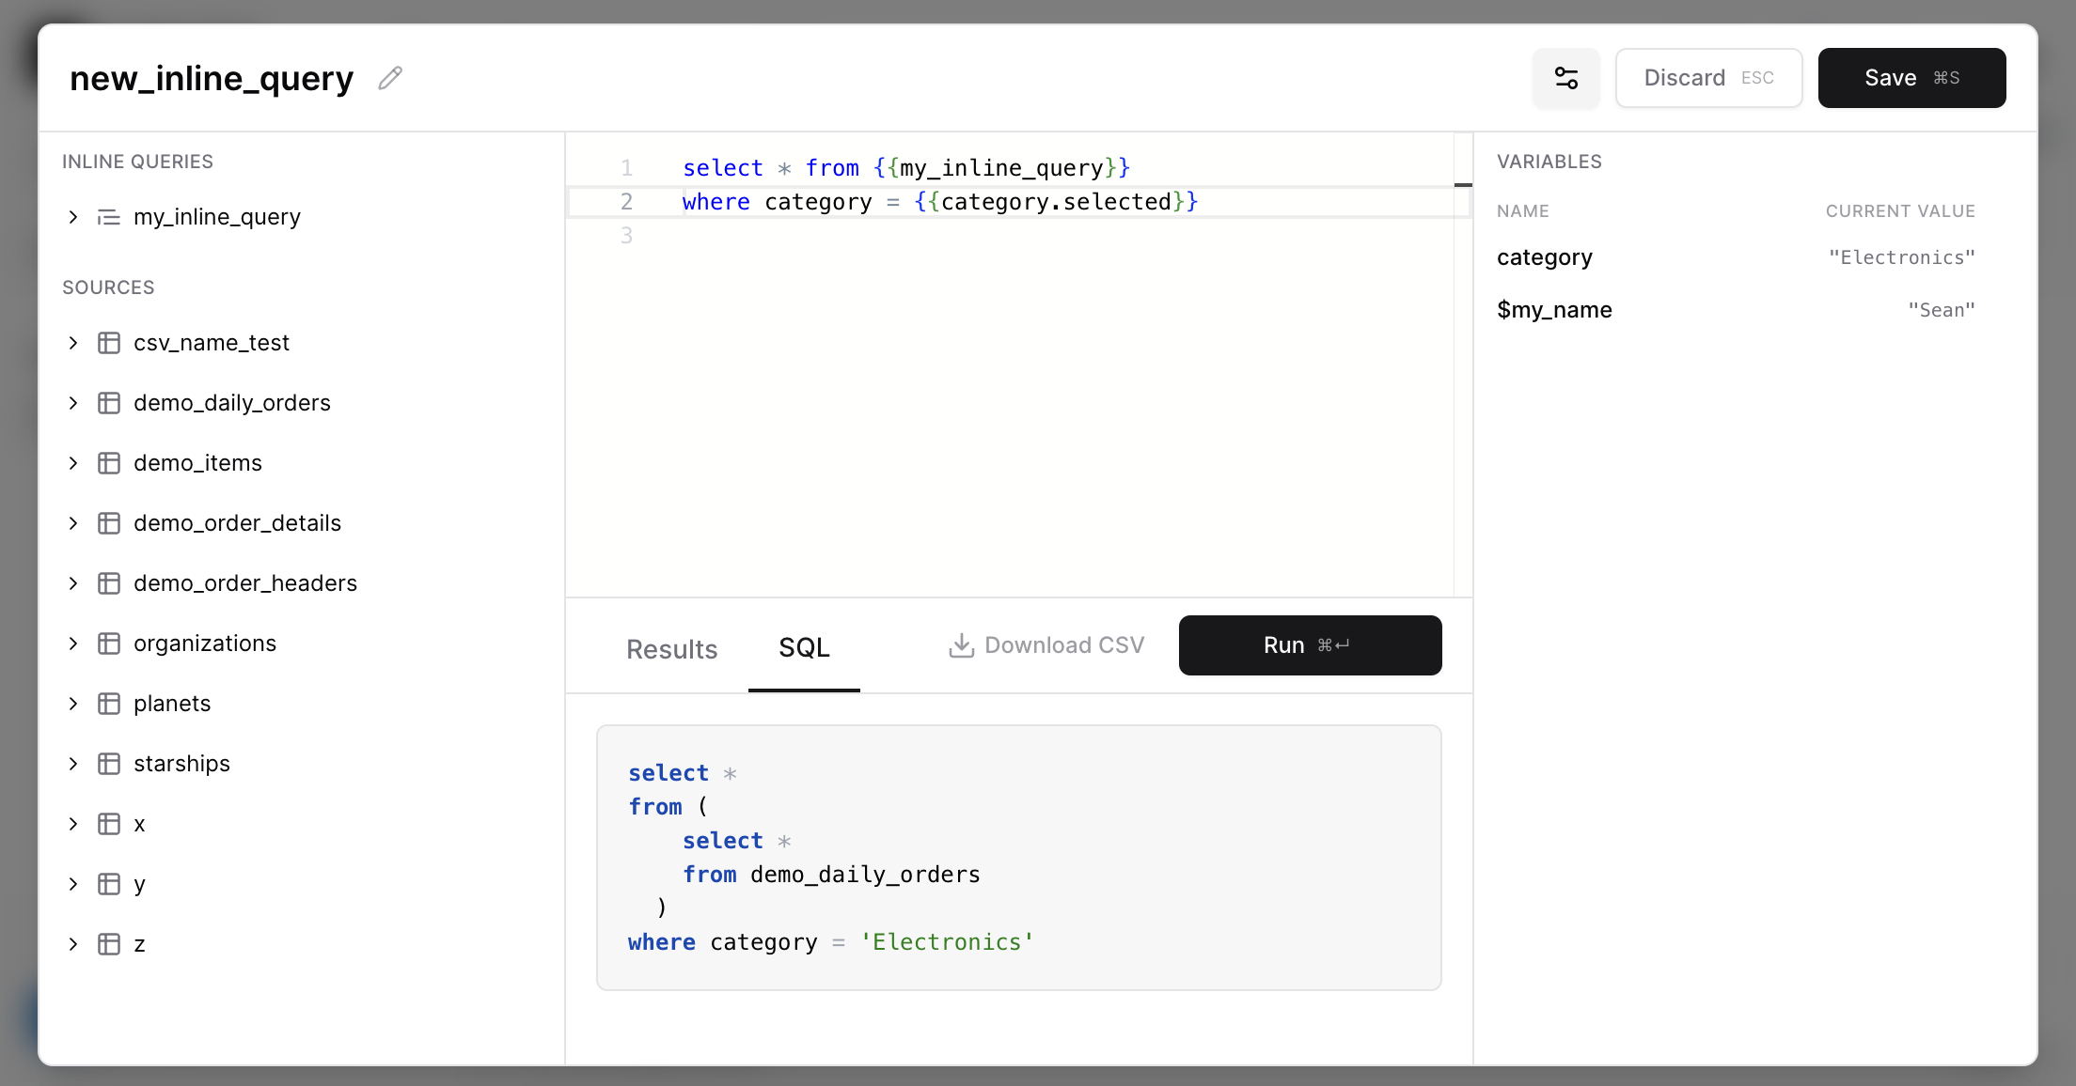Image resolution: width=2076 pixels, height=1086 pixels.
Task: Click the my_inline_query list icon
Action: [109, 217]
